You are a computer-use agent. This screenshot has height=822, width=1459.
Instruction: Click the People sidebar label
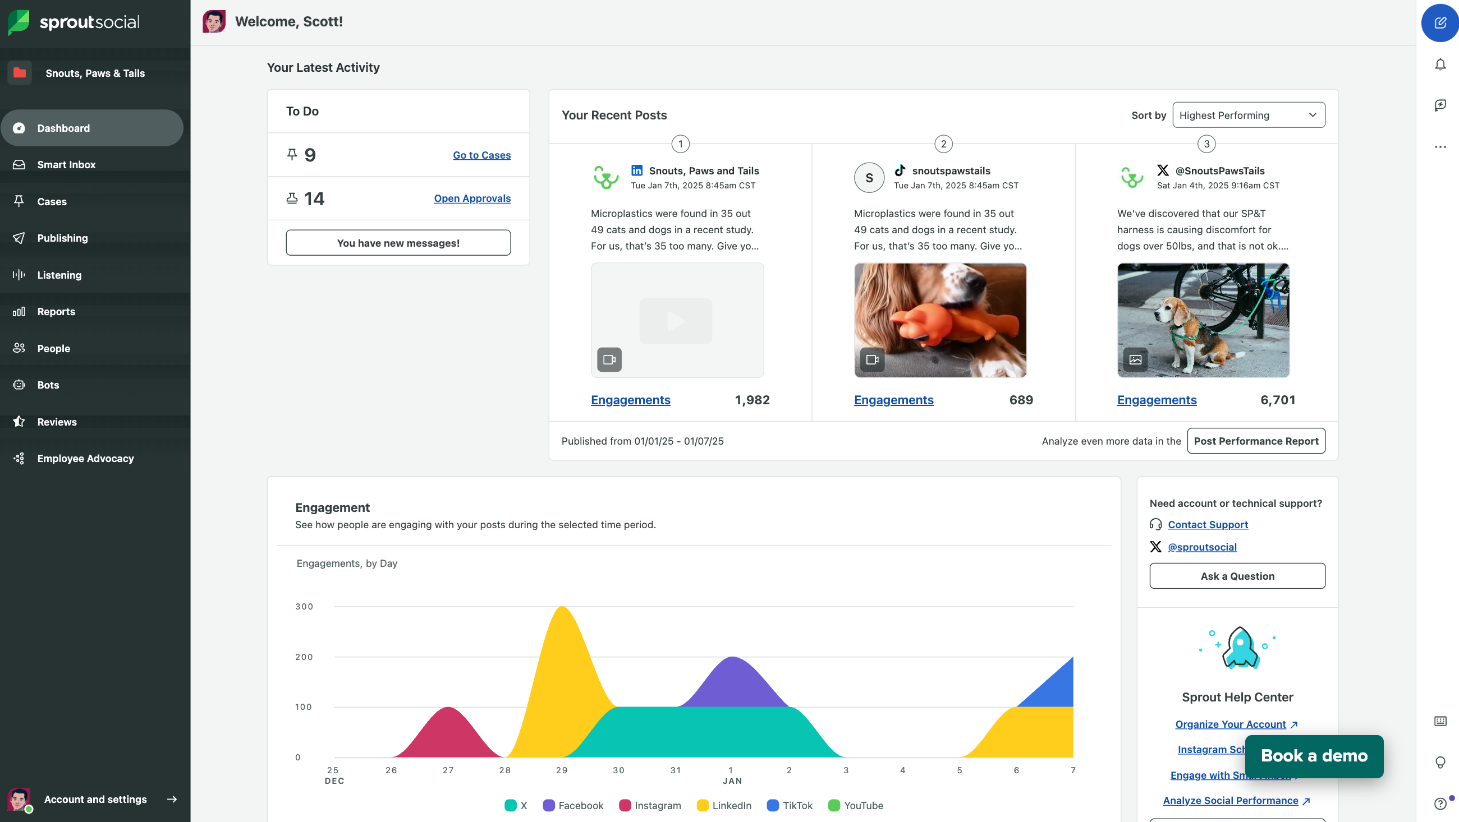(x=54, y=348)
